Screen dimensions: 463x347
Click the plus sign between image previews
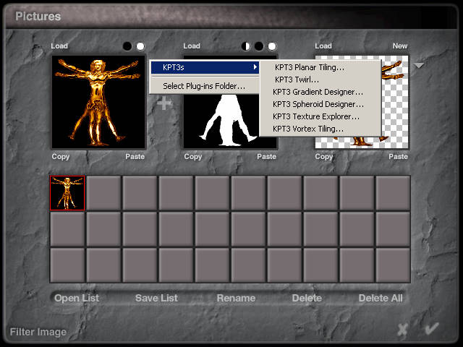point(165,103)
